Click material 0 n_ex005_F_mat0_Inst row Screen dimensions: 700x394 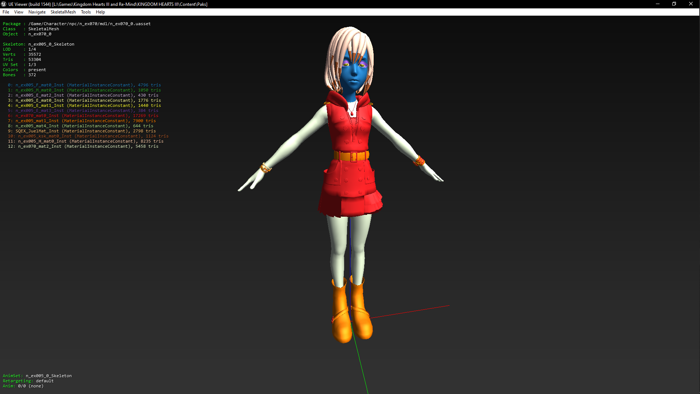pos(84,85)
